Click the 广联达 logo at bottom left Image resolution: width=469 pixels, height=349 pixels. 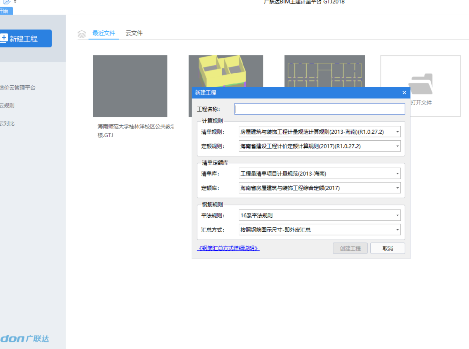(24, 339)
